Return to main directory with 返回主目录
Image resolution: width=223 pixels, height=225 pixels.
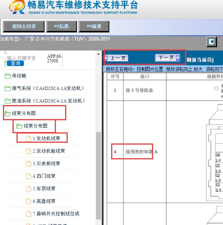[x=24, y=27]
